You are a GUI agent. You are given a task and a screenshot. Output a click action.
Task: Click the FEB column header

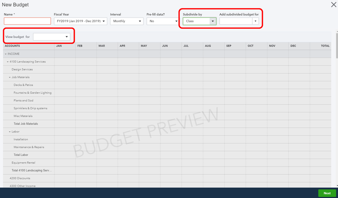coord(86,46)
